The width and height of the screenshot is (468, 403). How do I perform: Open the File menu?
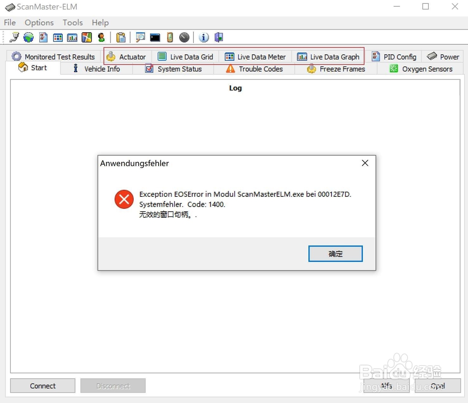pos(9,22)
